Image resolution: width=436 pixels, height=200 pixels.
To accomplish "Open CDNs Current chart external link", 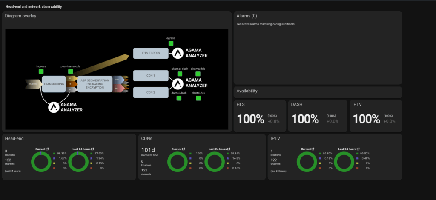I will (184, 149).
